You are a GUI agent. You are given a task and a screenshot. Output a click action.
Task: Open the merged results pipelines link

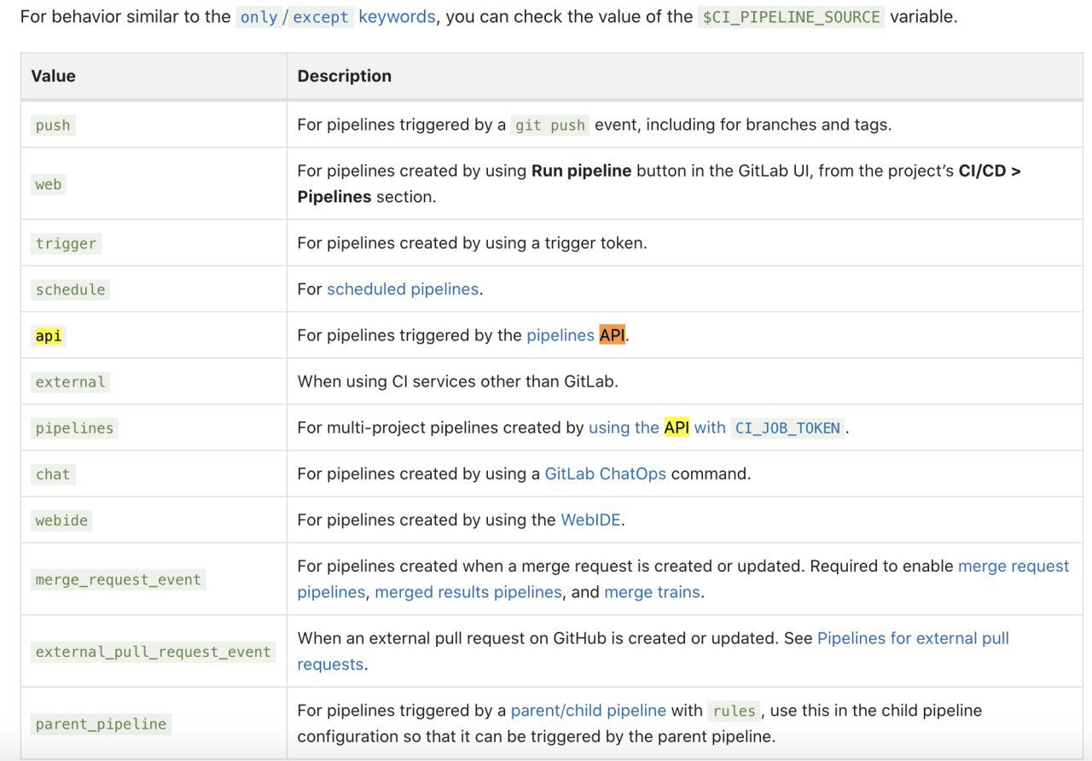(x=468, y=592)
